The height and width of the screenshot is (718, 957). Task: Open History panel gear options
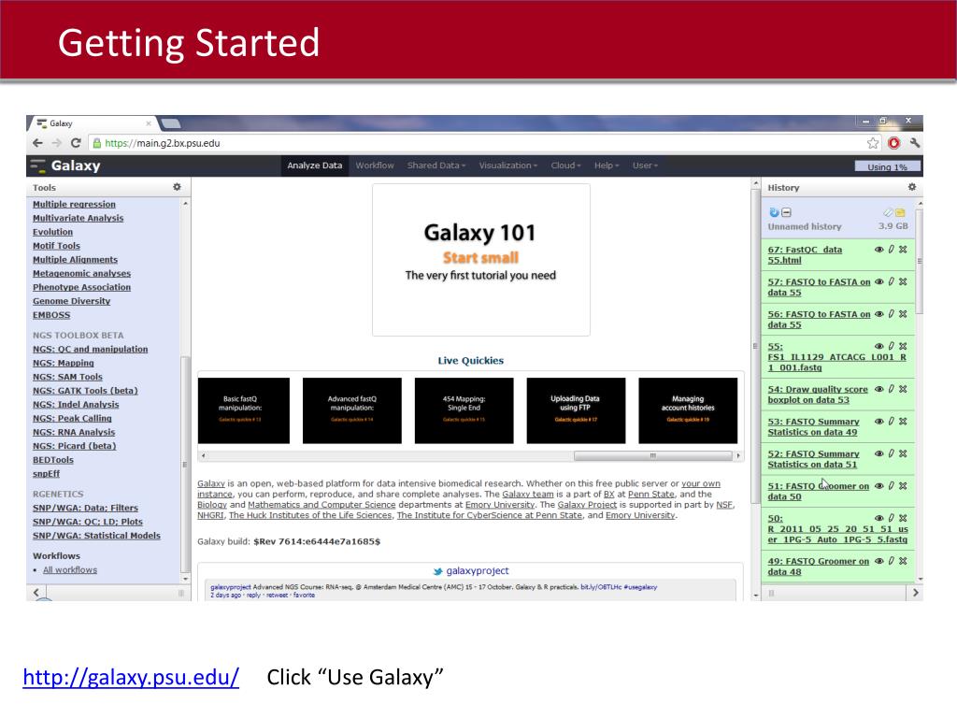coord(912,187)
